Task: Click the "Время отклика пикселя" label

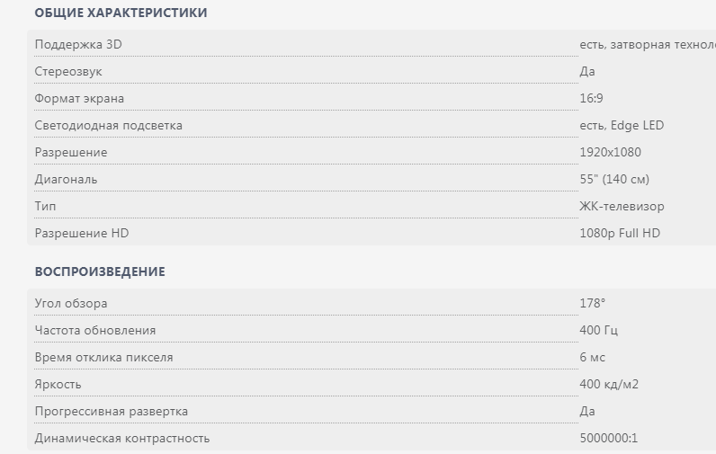Action: pyautogui.click(x=103, y=357)
